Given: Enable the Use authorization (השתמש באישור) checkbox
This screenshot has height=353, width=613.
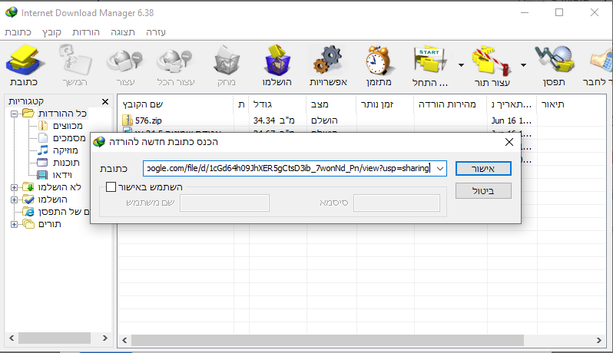Looking at the screenshot, I should [111, 187].
